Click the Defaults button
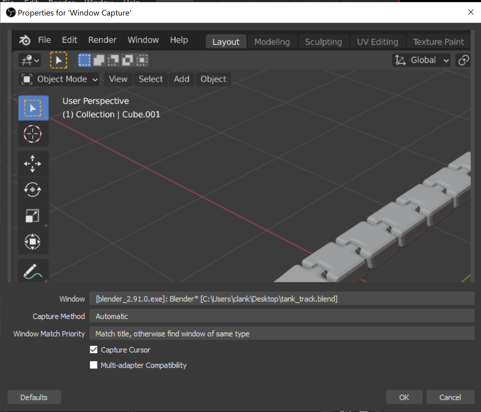Screen dimensions: 481x412 point(34,397)
